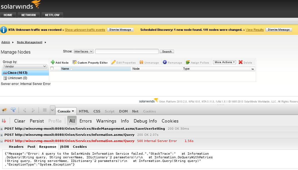Click SolarWinds logo at top
Screen dimensions: 298x170
coord(21,5)
